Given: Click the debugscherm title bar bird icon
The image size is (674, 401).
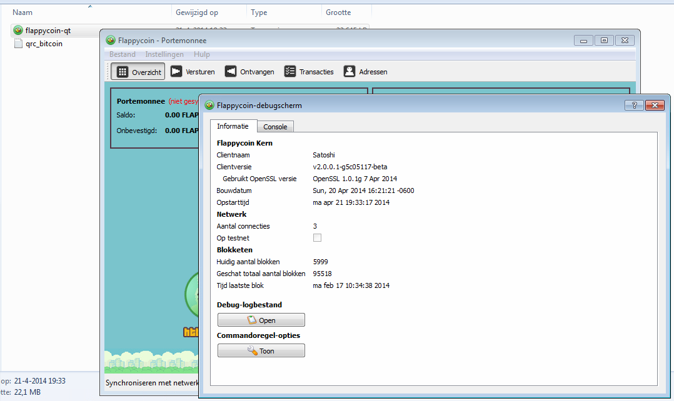Looking at the screenshot, I should [x=209, y=105].
